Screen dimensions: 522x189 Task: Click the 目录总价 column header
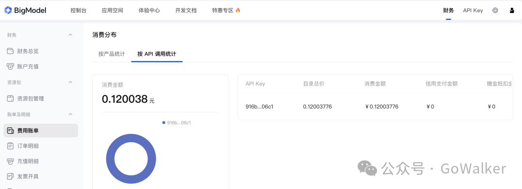coord(314,84)
